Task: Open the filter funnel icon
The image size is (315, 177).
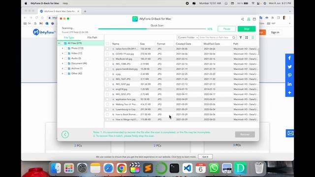Action: tap(241, 37)
